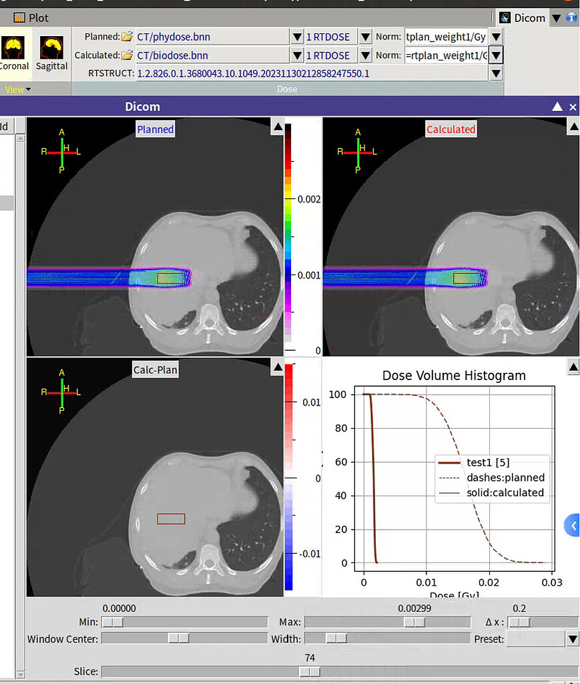Collapse the Planned view using its arrow icon

click(277, 126)
